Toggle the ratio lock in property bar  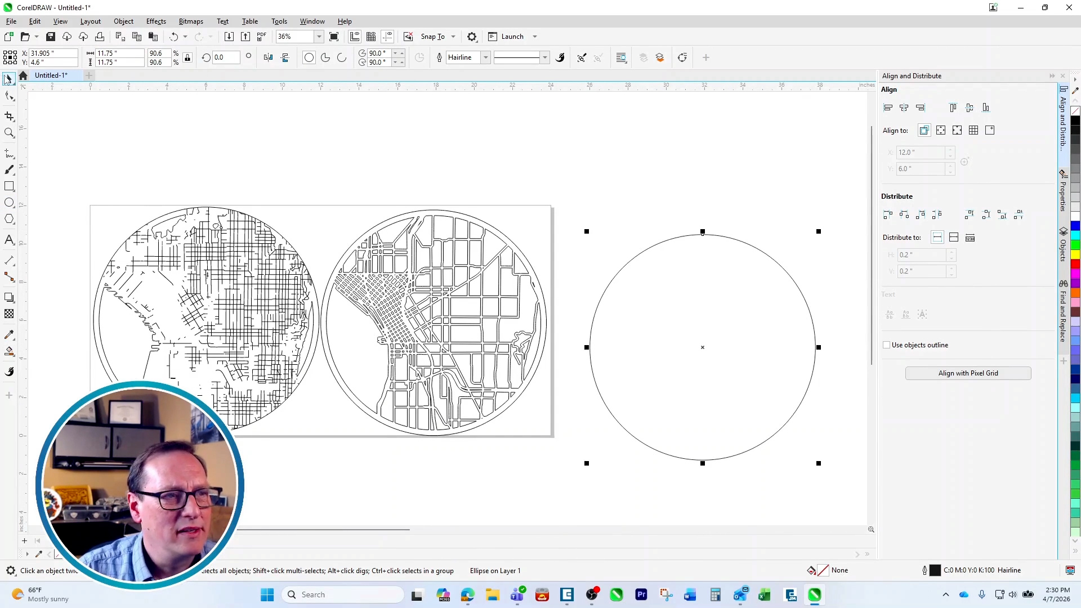click(187, 57)
